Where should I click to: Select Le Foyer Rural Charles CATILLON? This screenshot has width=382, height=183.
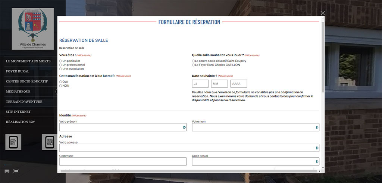coord(193,65)
